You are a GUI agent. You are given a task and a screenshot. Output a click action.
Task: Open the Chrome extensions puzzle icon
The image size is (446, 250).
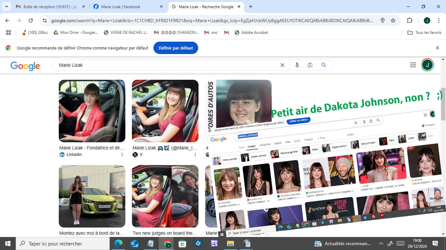coord(409,21)
